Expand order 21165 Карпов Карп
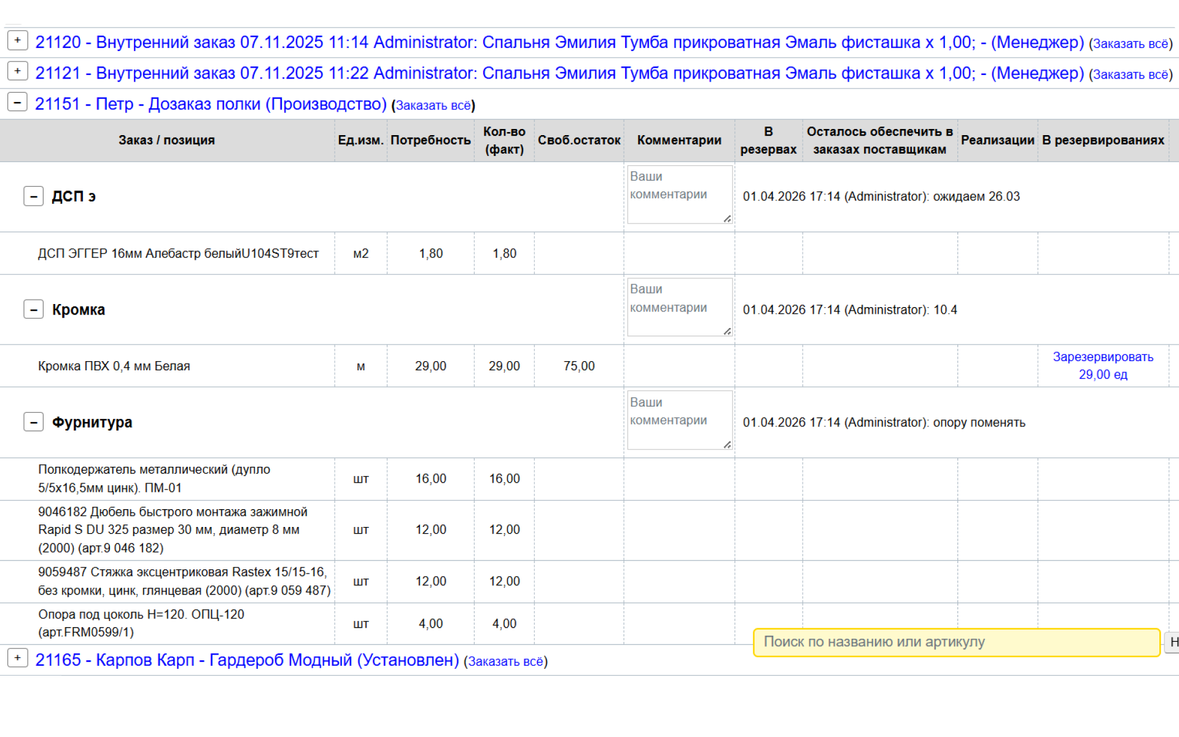Viewport: 1179px width, 737px height. pyautogui.click(x=18, y=658)
